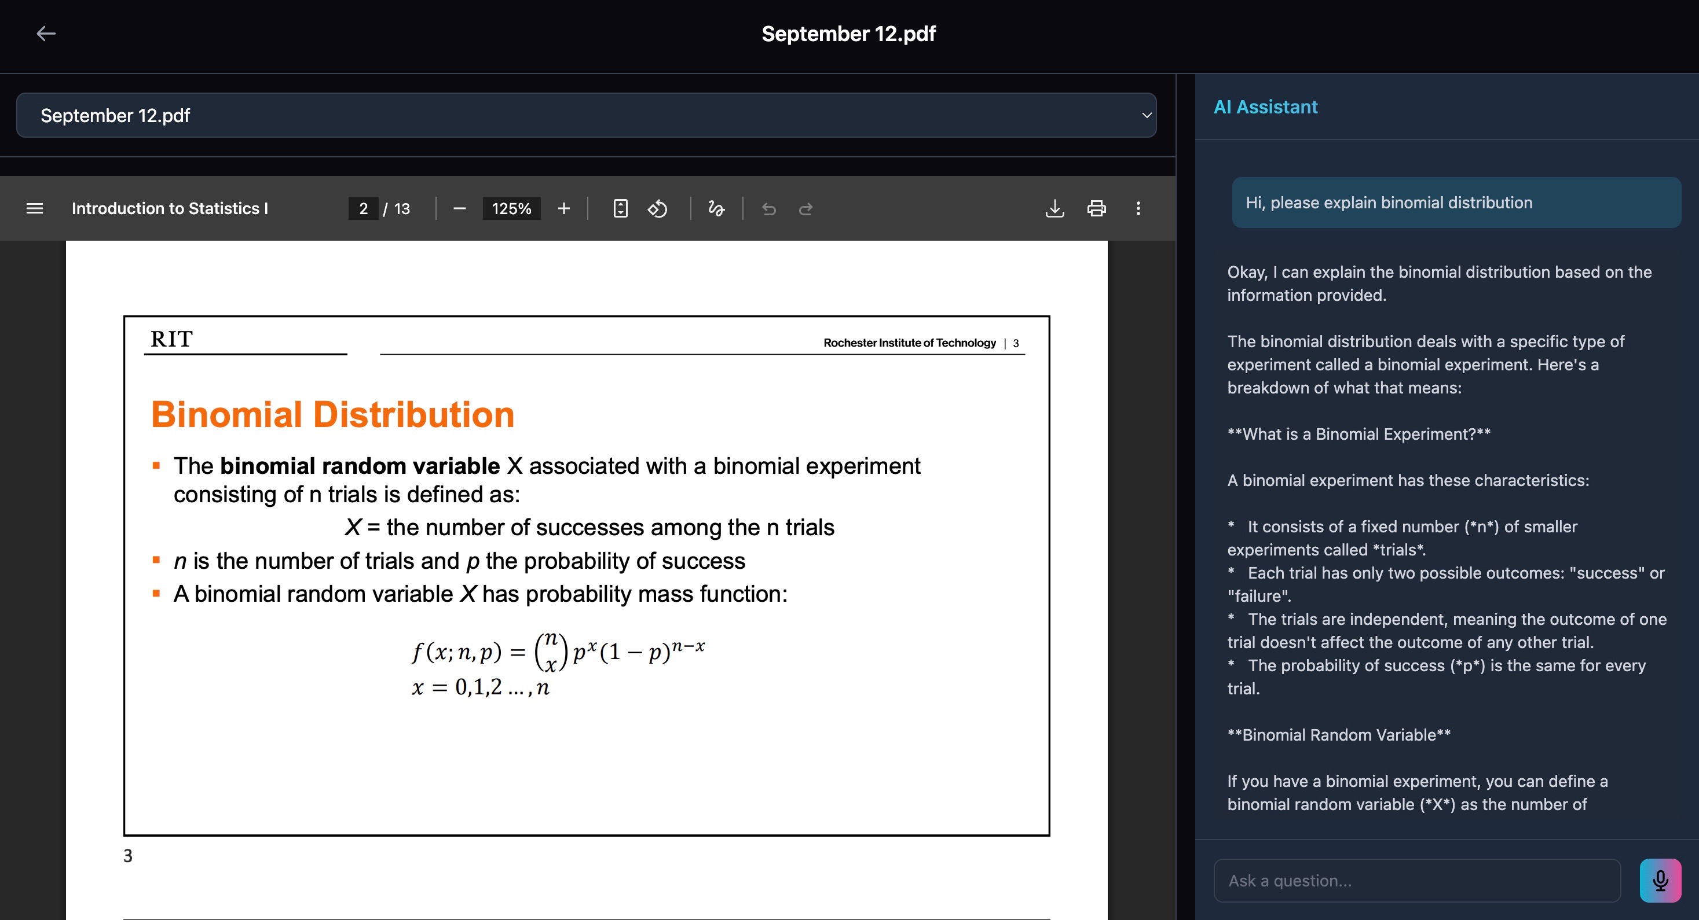The image size is (1699, 920).
Task: Activate the microphone voice input button
Action: point(1660,881)
